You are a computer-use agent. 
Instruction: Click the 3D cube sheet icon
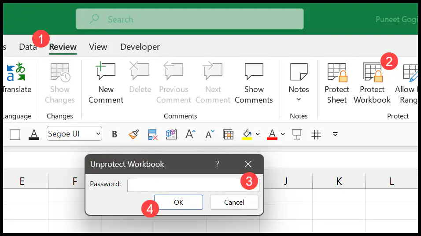click(x=171, y=134)
